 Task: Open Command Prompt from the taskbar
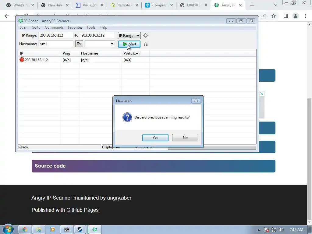[67, 230]
